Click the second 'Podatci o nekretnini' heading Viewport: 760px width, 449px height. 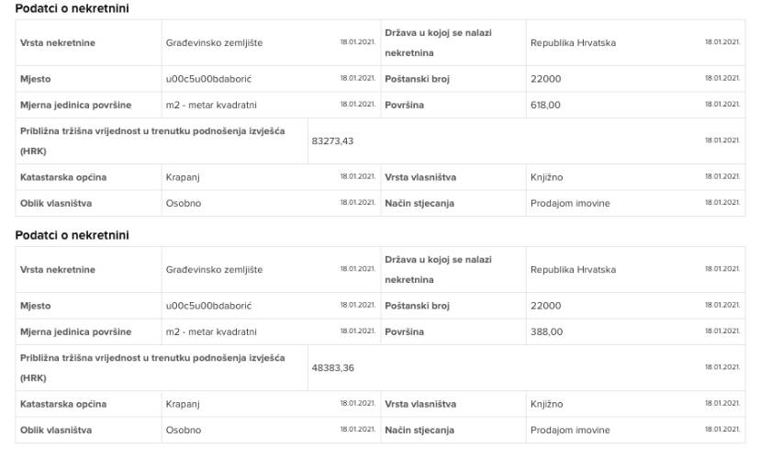pyautogui.click(x=73, y=235)
